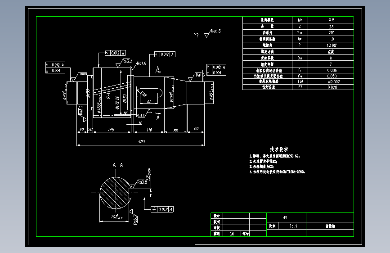Click the ø120 diameter dimension
The width and height of the screenshot is (390, 253).
172,94
